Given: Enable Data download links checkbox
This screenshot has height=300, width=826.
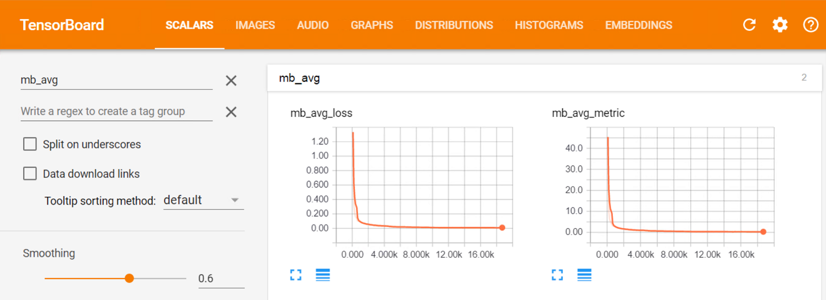Looking at the screenshot, I should pos(30,174).
